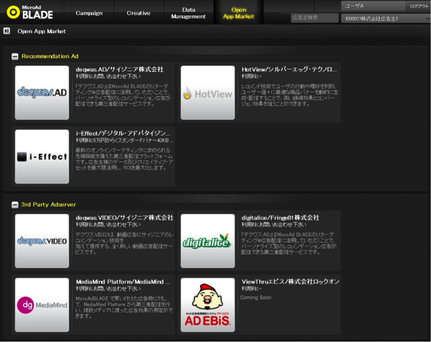Open the deqwas.VIDEO app logo
This screenshot has width=431, height=342.
(x=42, y=241)
